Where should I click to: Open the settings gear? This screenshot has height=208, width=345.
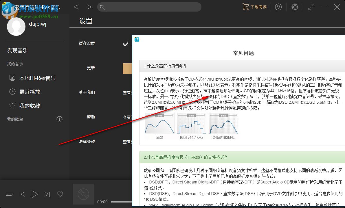[295, 7]
